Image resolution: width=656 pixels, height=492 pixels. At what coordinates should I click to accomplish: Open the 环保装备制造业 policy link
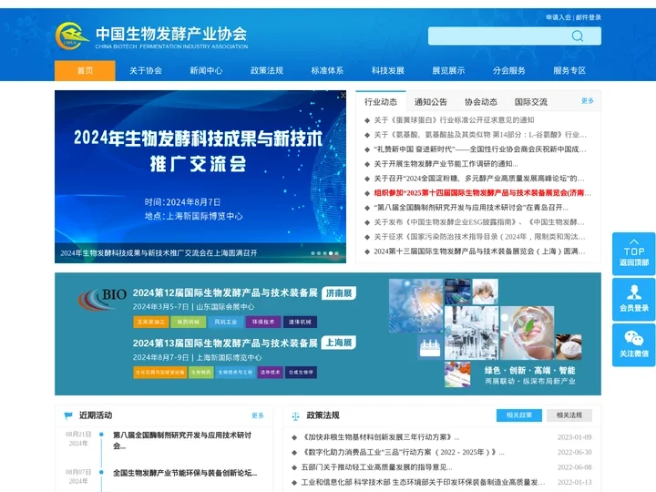pyautogui.click(x=424, y=482)
